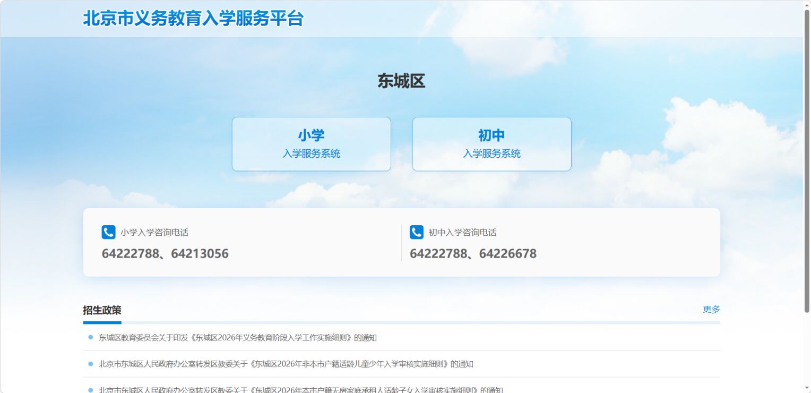Open the 本市户籍无房家庭承租人适龄子女 notice
Screen dimensions: 811x393
301,389
